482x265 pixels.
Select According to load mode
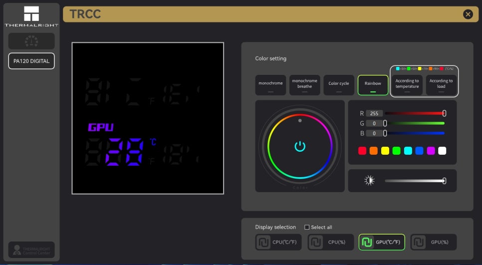pos(441,84)
